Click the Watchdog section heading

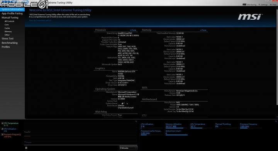(101, 112)
